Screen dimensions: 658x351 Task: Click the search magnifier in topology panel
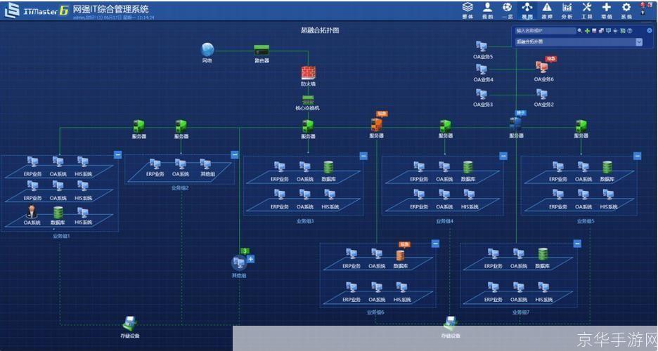[x=580, y=31]
